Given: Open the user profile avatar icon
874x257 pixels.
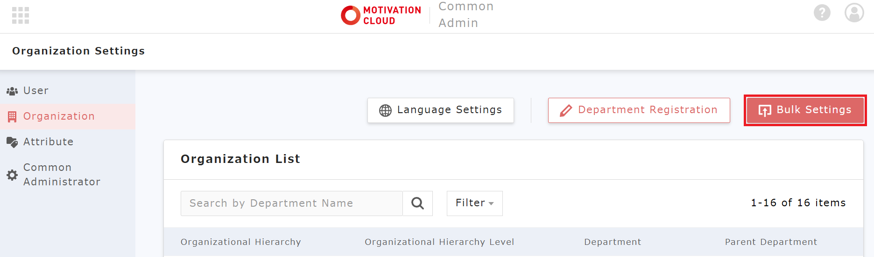Looking at the screenshot, I should [854, 13].
